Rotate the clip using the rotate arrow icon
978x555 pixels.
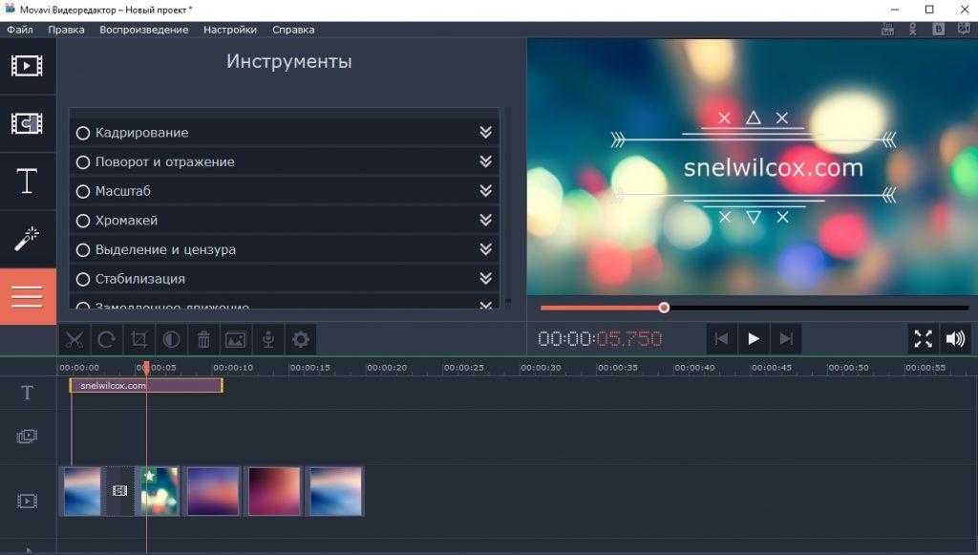pyautogui.click(x=107, y=340)
